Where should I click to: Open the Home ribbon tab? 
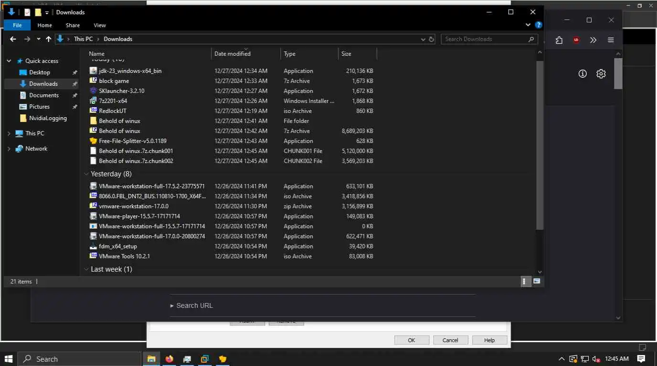coord(44,25)
